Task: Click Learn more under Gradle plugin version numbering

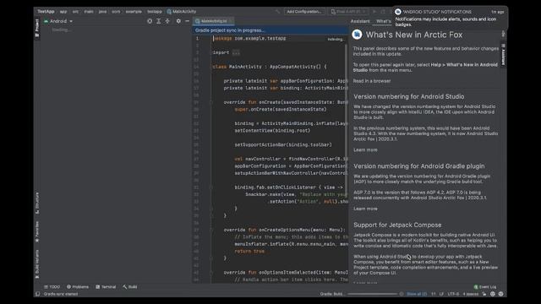Action: (365, 209)
